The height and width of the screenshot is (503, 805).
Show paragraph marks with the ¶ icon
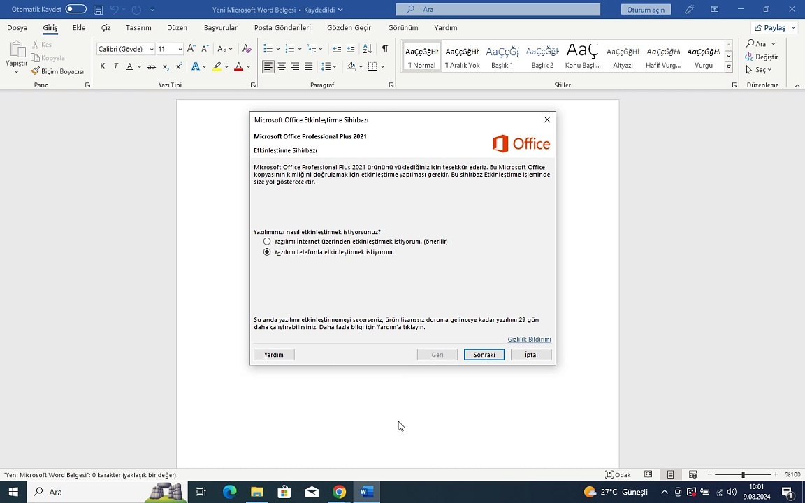tap(384, 49)
